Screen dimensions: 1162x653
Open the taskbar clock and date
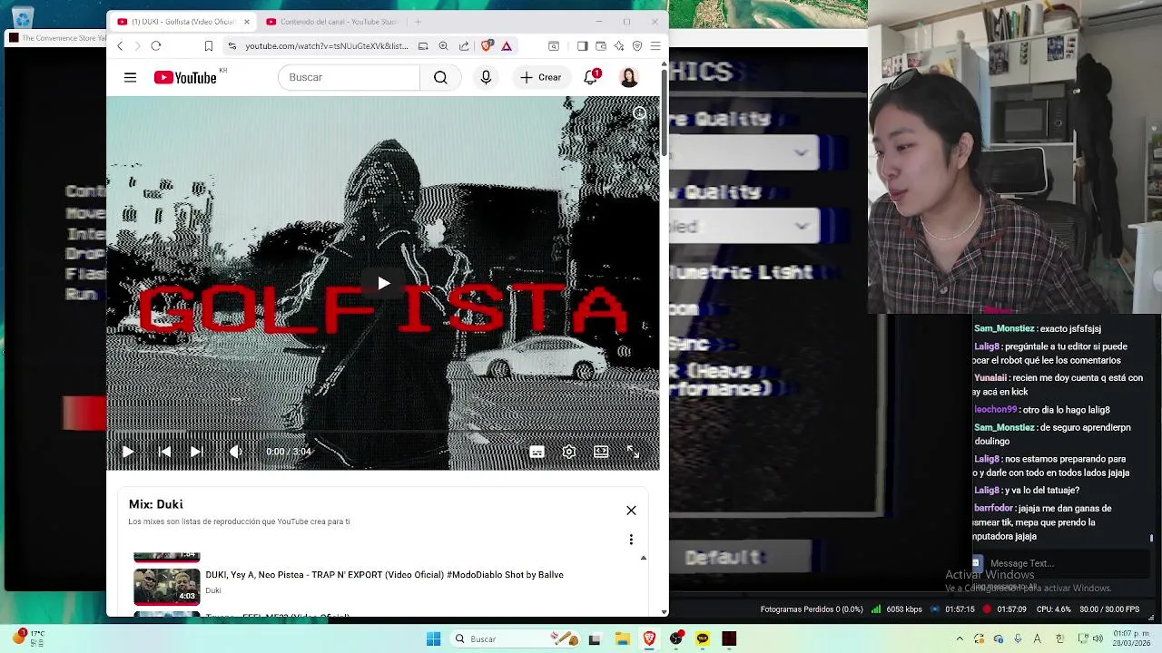[1132, 639]
